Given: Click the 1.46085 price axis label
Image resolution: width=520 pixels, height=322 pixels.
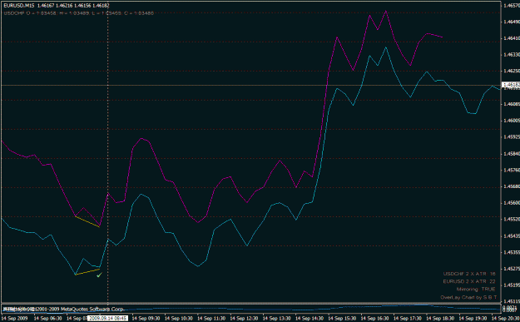Looking at the screenshot, I should 512,104.
